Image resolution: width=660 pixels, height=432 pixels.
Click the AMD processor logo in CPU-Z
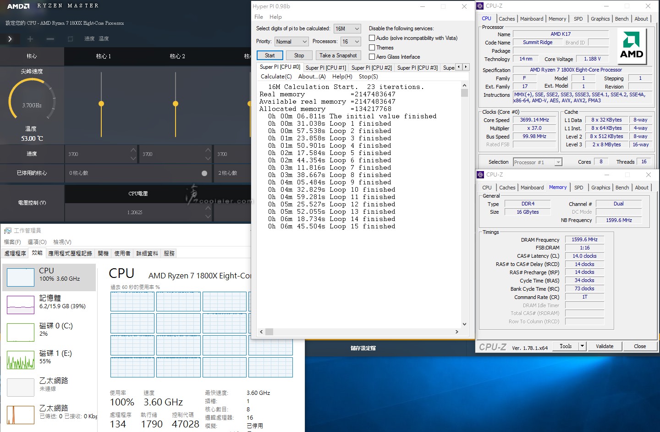pyautogui.click(x=632, y=45)
